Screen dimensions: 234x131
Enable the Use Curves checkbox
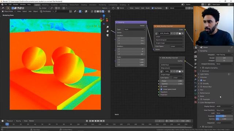[203, 127]
